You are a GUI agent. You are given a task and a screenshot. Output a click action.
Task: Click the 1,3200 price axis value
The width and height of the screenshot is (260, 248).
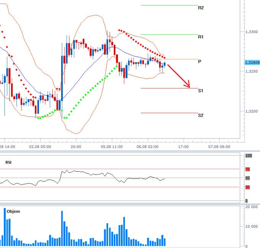click(251, 111)
